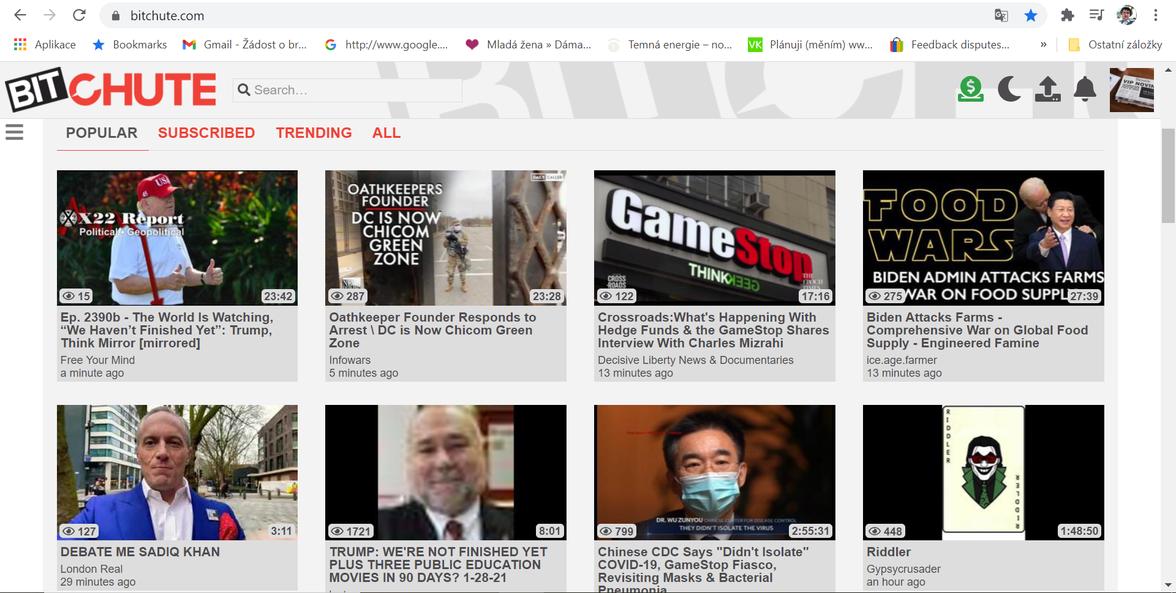
Task: Visit the Infowars channel
Action: pos(350,360)
